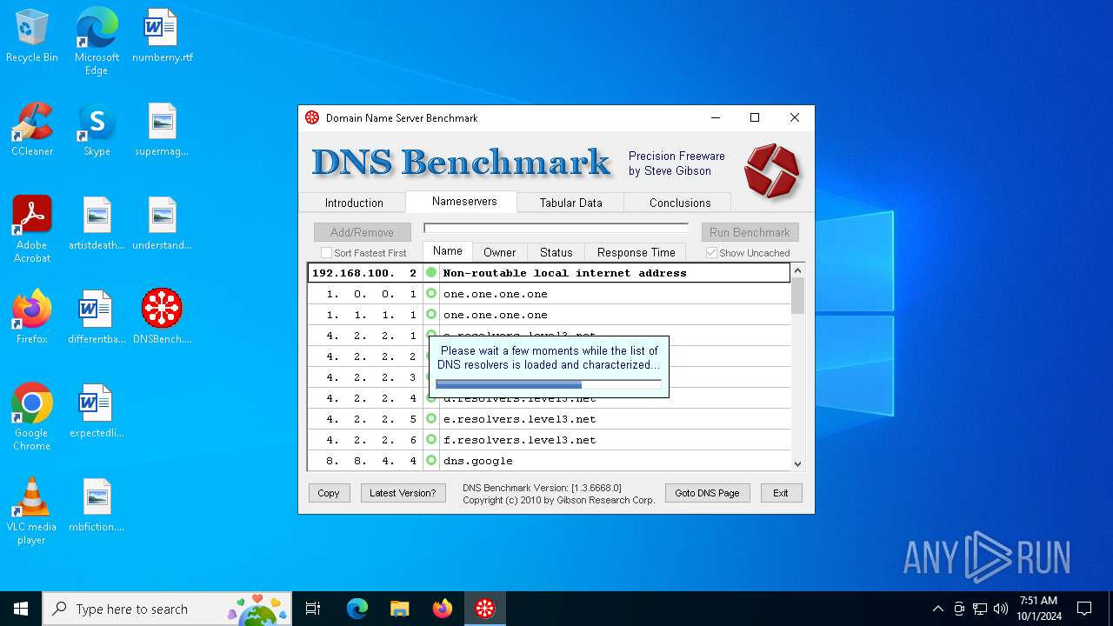Viewport: 1113px width, 626px height.
Task: Click the Latest Version? button
Action: point(403,493)
